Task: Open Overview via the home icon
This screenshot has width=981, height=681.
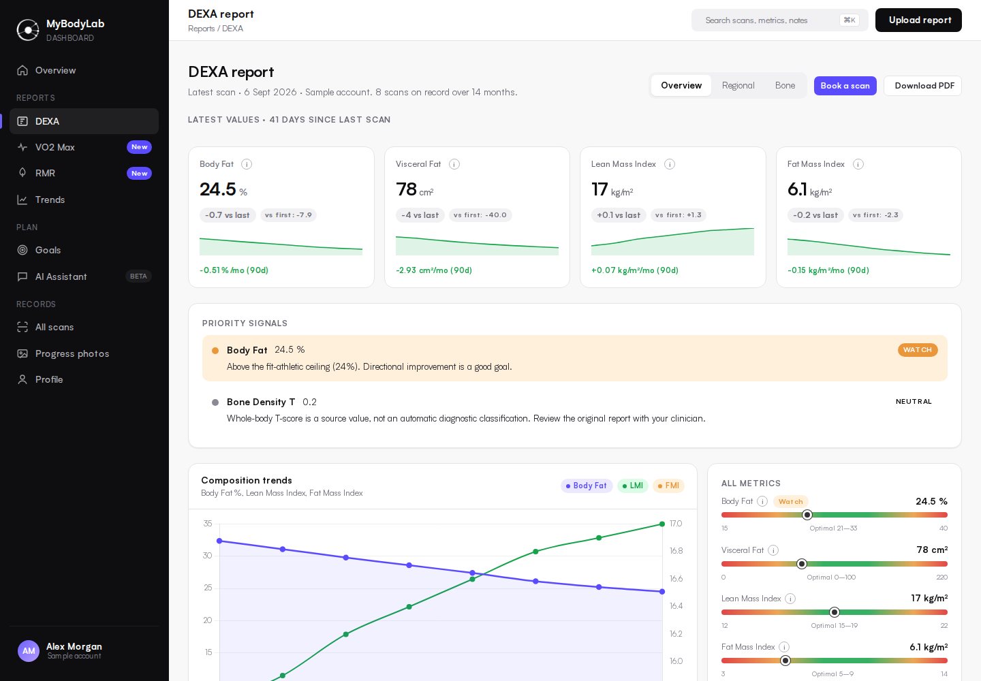Action: (x=22, y=70)
